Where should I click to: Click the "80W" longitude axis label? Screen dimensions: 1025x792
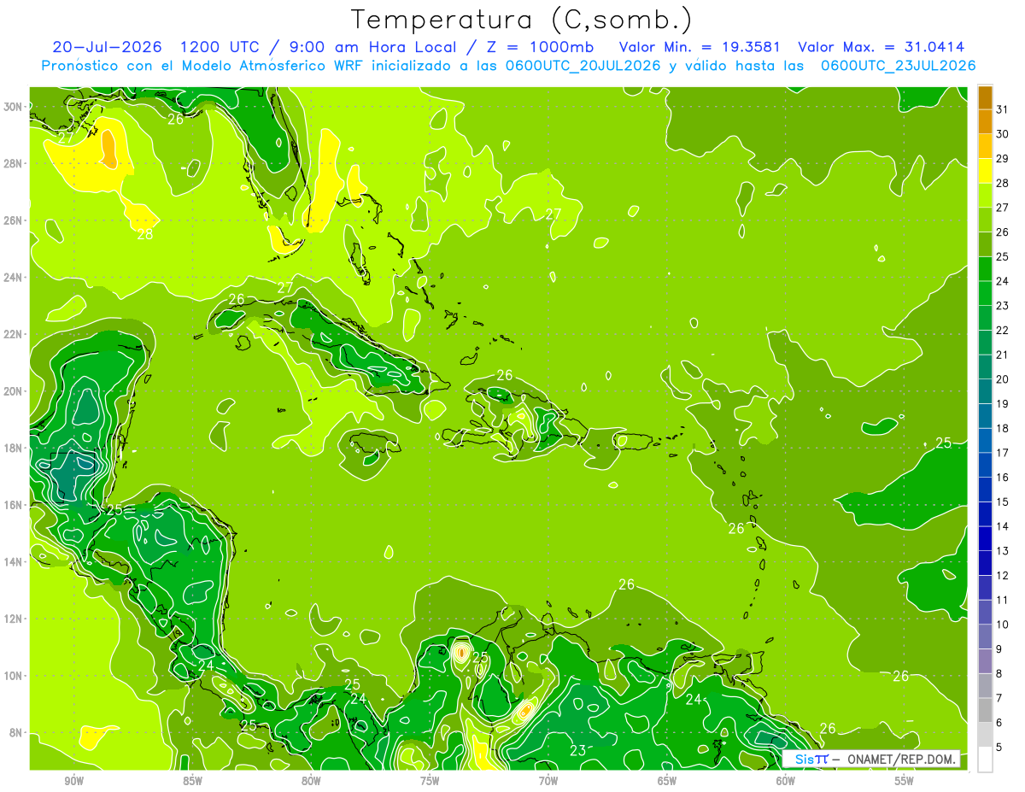click(311, 781)
